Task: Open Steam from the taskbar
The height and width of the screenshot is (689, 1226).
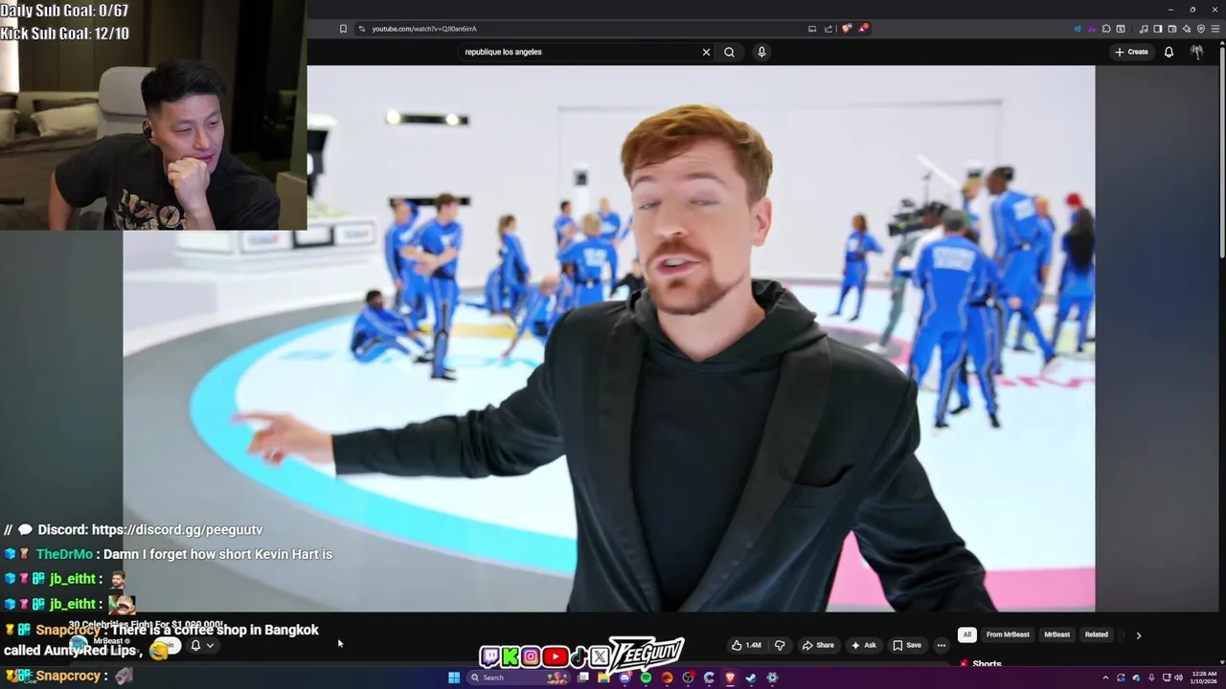Action: click(751, 678)
